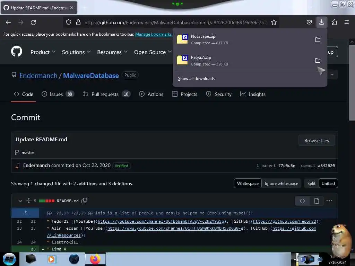This screenshot has height=266, width=355.
Task: Reload the page with the refresh icon
Action: 33,23
